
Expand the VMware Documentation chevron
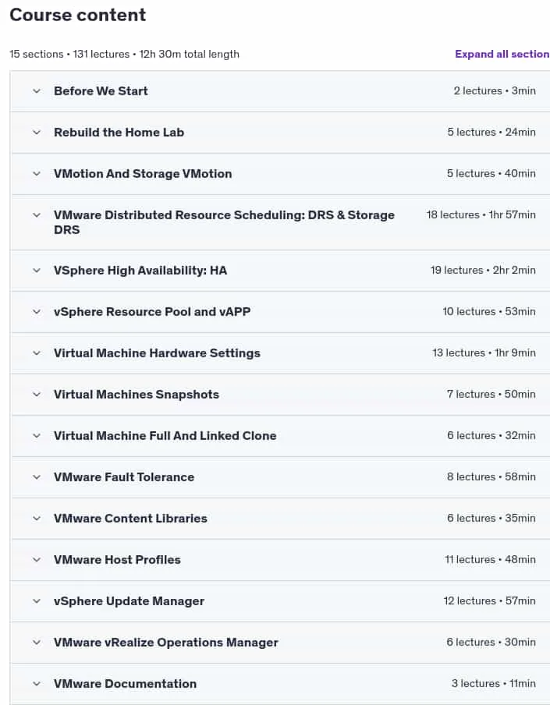click(x=37, y=684)
